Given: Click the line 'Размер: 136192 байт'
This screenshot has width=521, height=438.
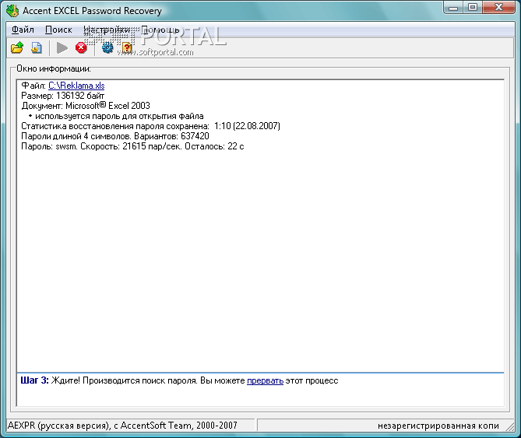Looking at the screenshot, I should click(x=63, y=96).
